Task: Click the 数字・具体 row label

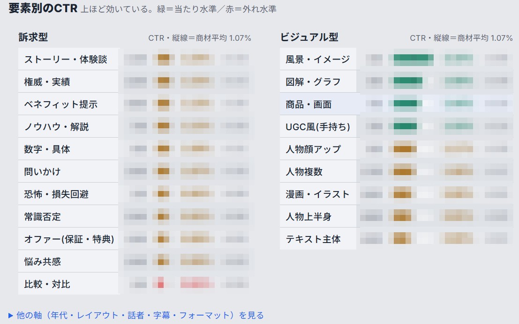Action: [x=47, y=149]
